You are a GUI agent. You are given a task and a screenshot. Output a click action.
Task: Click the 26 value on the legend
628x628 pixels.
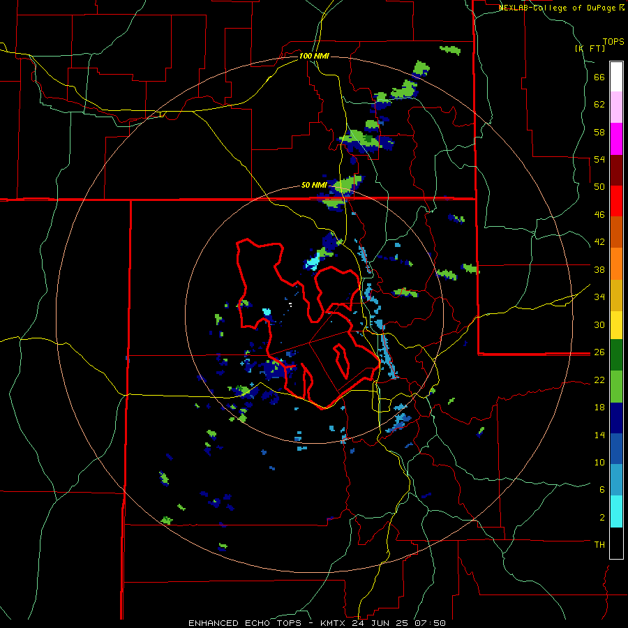pos(599,352)
